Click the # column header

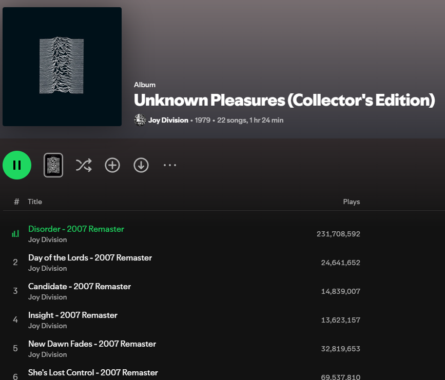coord(16,202)
